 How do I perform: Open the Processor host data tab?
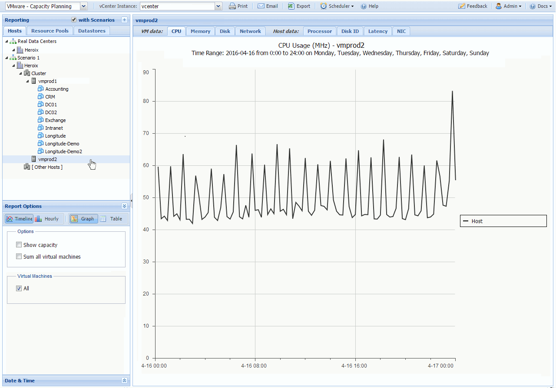click(320, 31)
